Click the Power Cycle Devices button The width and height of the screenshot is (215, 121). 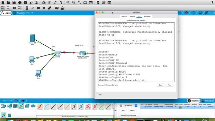[16, 101]
